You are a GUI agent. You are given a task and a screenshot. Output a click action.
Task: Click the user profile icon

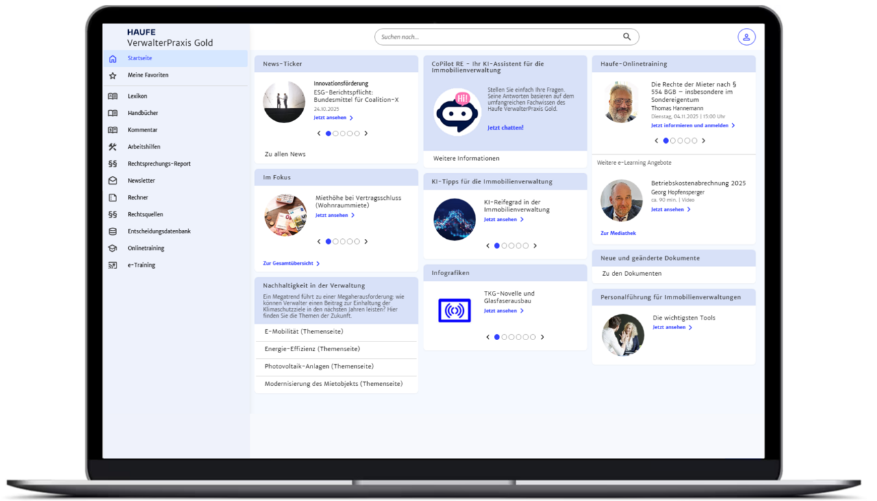[x=746, y=37]
